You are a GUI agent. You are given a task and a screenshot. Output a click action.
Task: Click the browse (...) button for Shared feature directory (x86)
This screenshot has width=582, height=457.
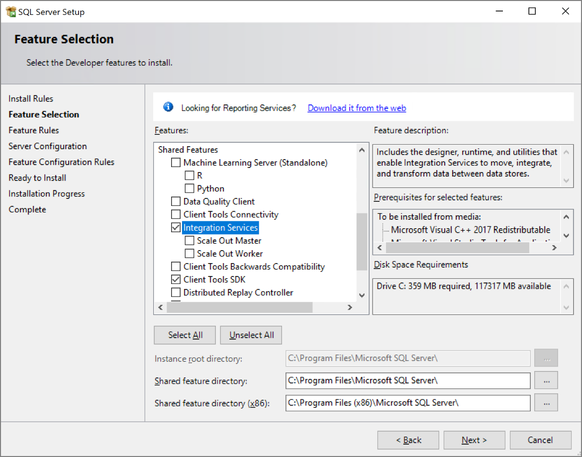546,403
